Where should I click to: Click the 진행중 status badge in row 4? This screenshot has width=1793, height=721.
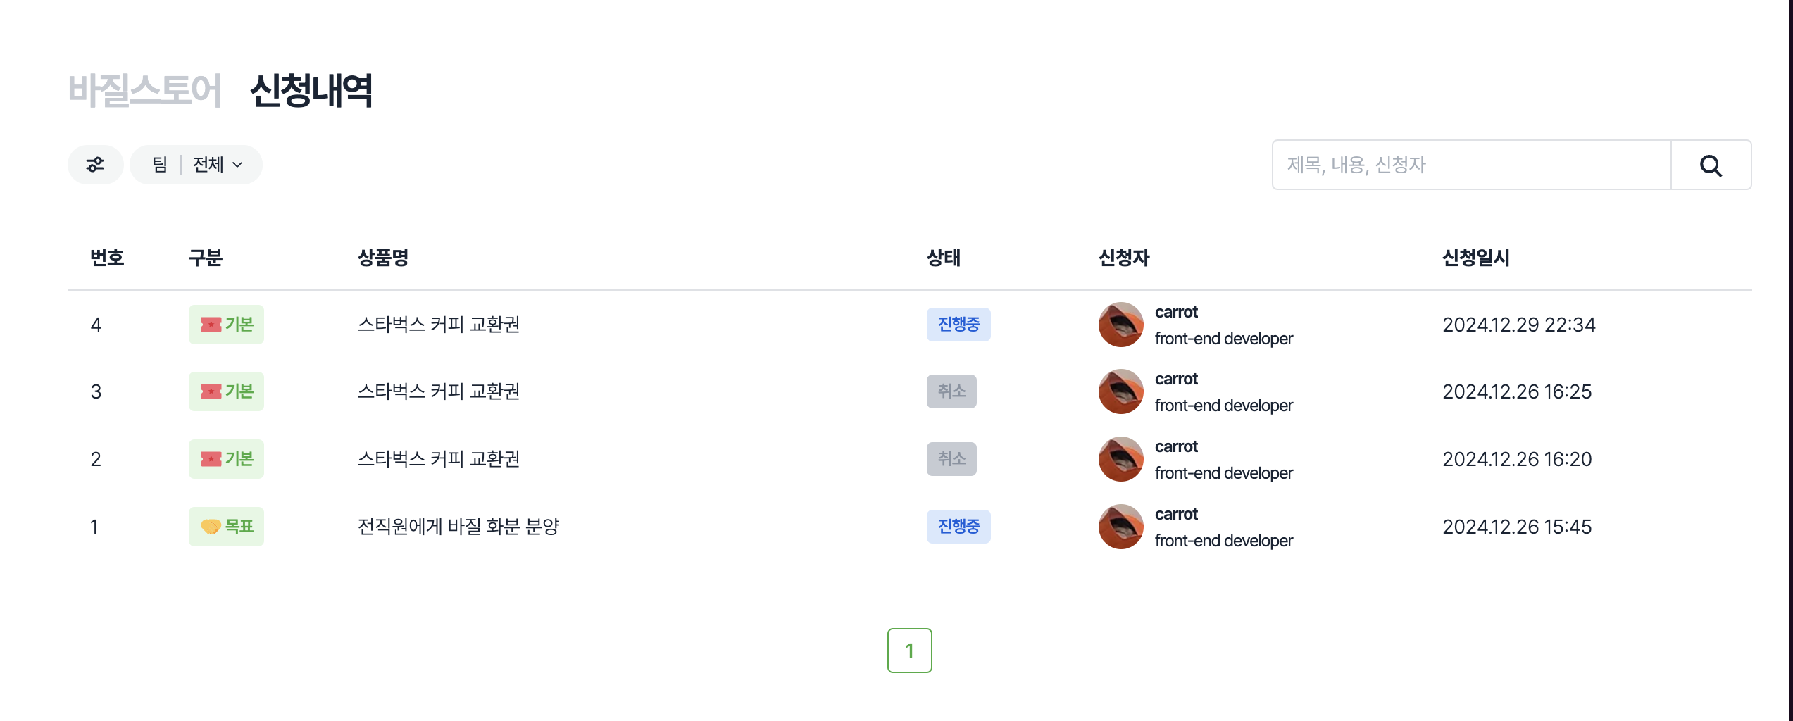point(958,325)
